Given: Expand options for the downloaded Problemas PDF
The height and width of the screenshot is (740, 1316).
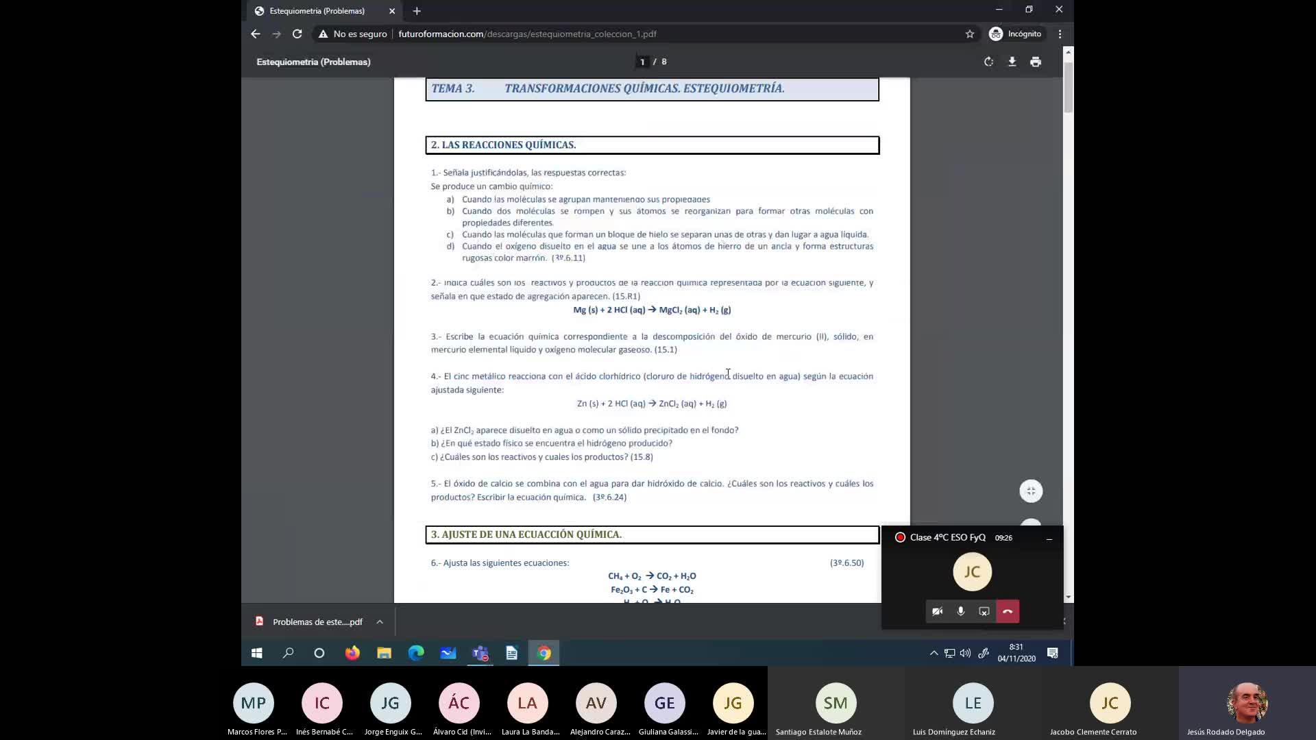Looking at the screenshot, I should pyautogui.click(x=380, y=621).
